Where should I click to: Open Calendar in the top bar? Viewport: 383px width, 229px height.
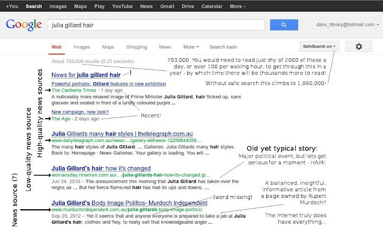pyautogui.click(x=212, y=7)
